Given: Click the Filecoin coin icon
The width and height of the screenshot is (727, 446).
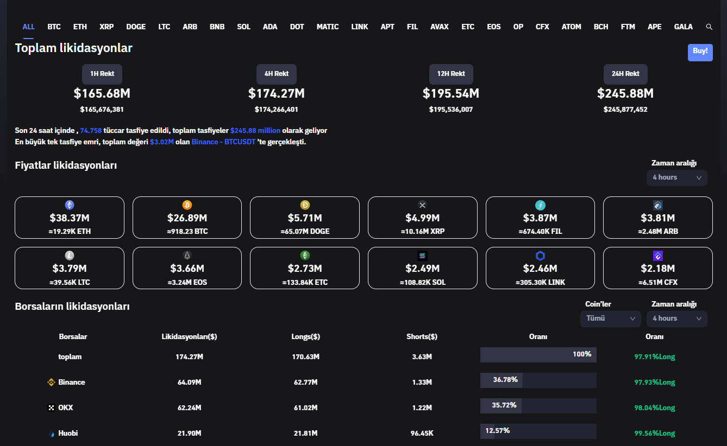Looking at the screenshot, I should point(540,205).
